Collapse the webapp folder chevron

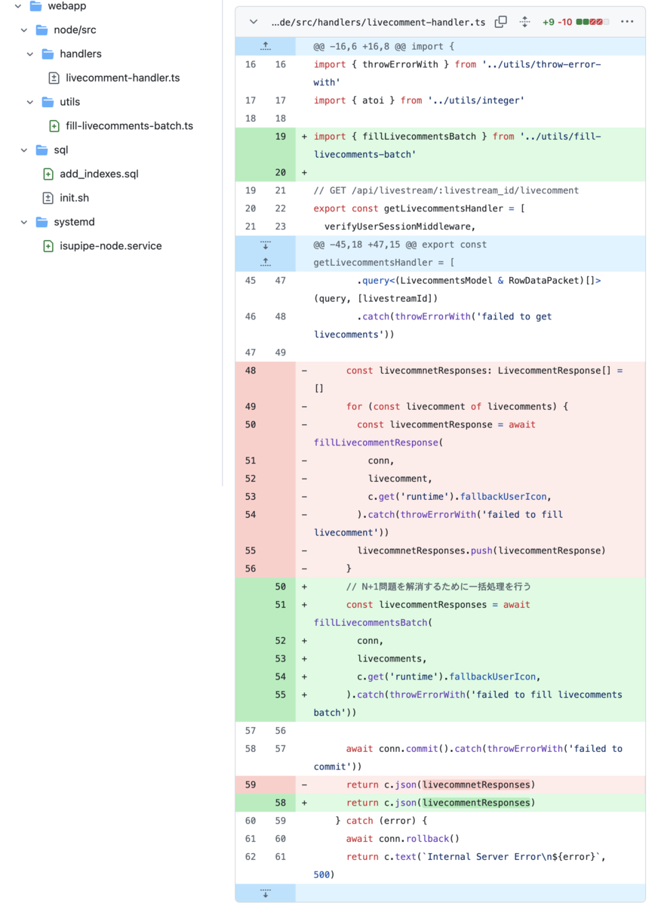pyautogui.click(x=18, y=6)
